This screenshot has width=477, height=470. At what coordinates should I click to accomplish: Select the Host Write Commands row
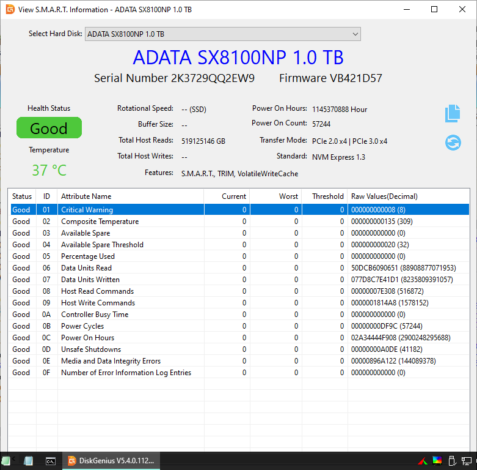239,303
